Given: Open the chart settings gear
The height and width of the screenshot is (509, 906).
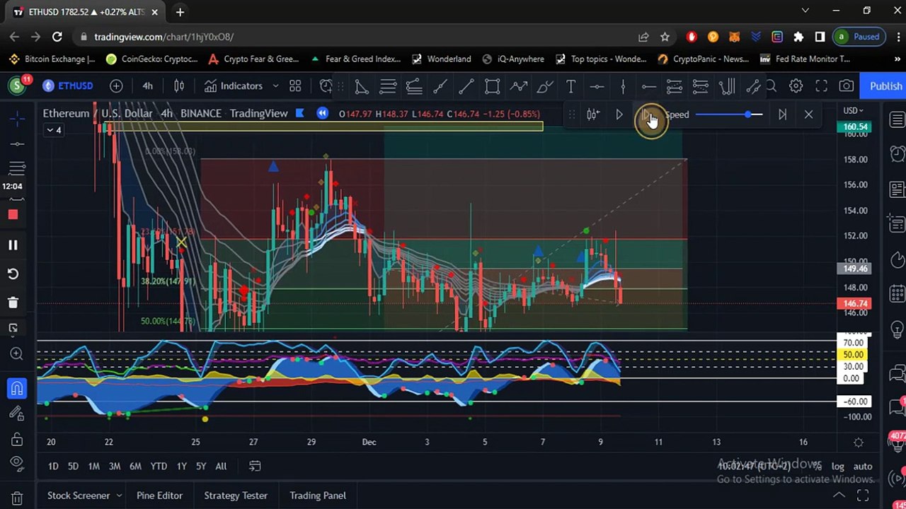Looking at the screenshot, I should click(796, 86).
